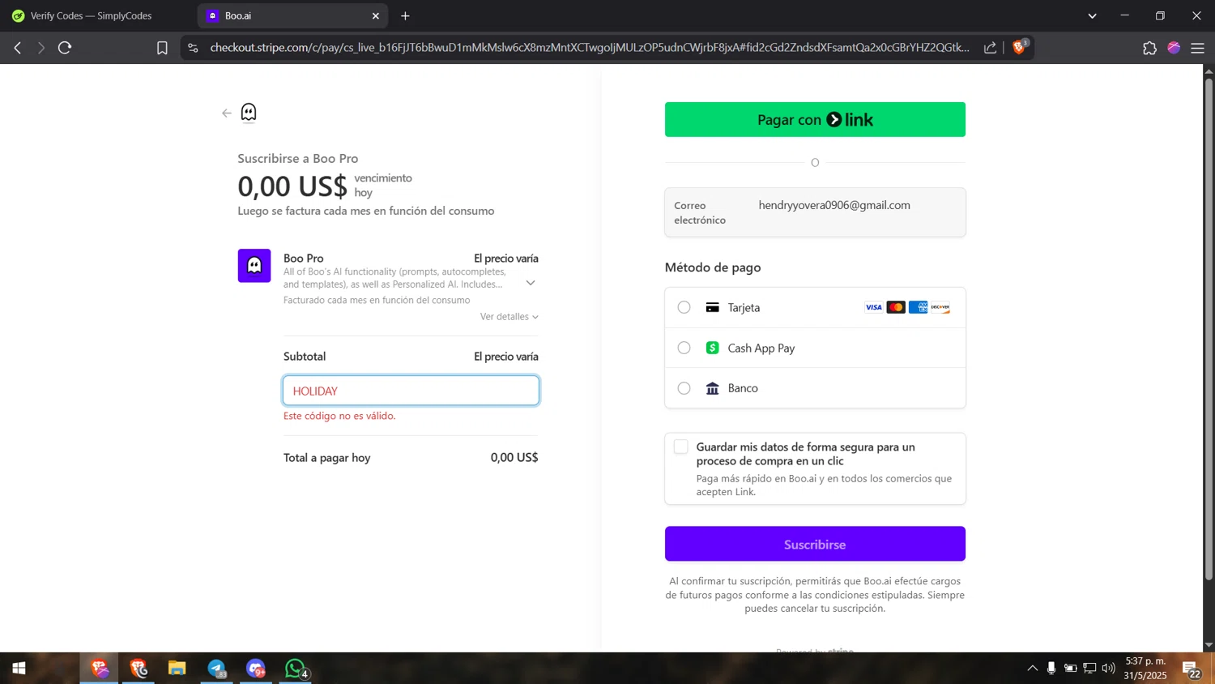Click the bank building icon
The height and width of the screenshot is (684, 1215).
point(713,388)
